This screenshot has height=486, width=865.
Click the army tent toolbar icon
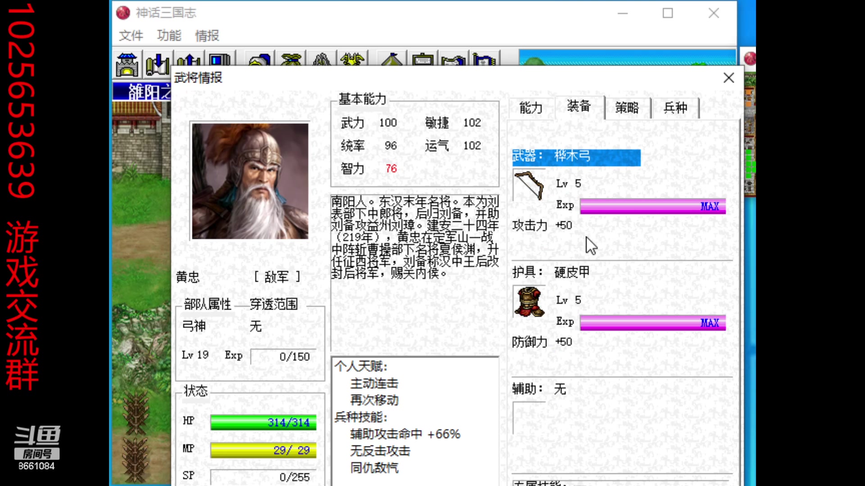[392, 59]
